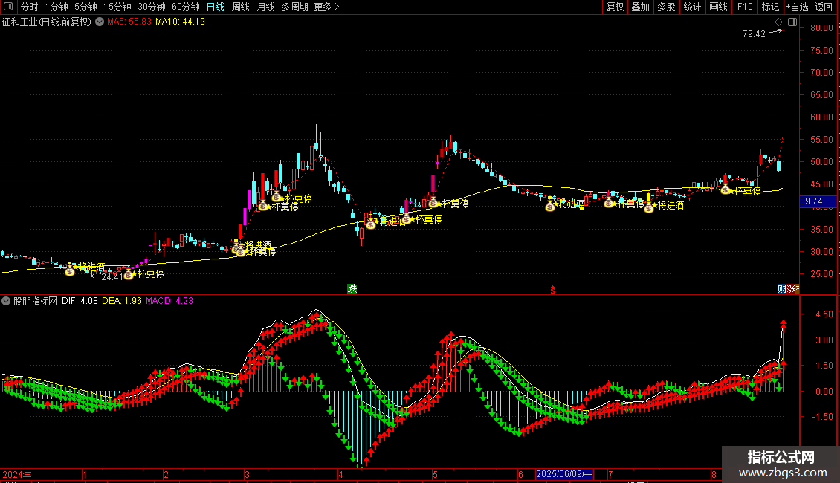
Task: Click the money bag icon beside 24.41 将进酒
Action: tap(70, 271)
